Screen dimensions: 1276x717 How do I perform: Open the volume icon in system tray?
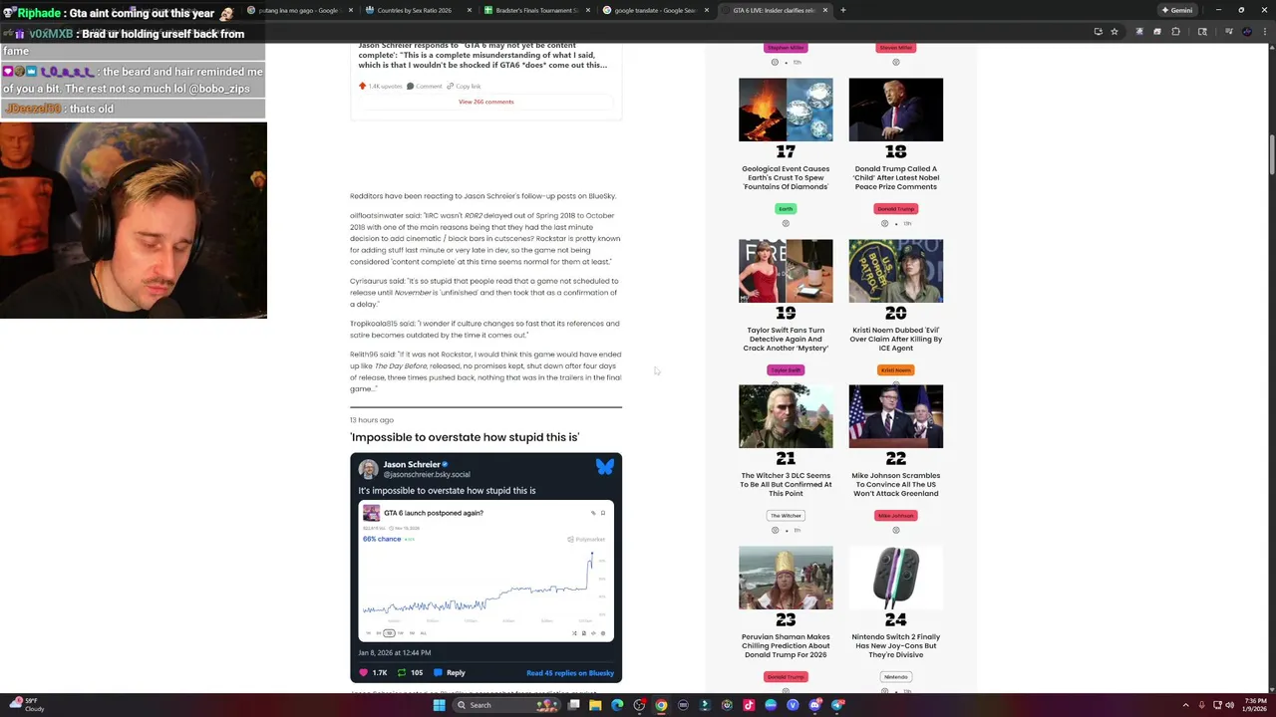point(1229,705)
